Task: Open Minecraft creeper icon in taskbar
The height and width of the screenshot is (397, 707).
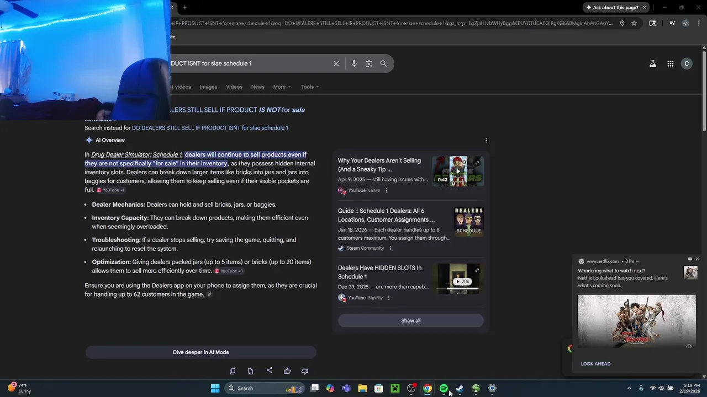Action: point(395,388)
